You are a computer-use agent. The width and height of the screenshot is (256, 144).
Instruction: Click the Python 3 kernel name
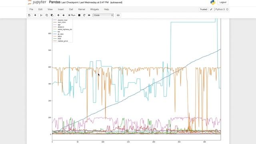click(220, 9)
